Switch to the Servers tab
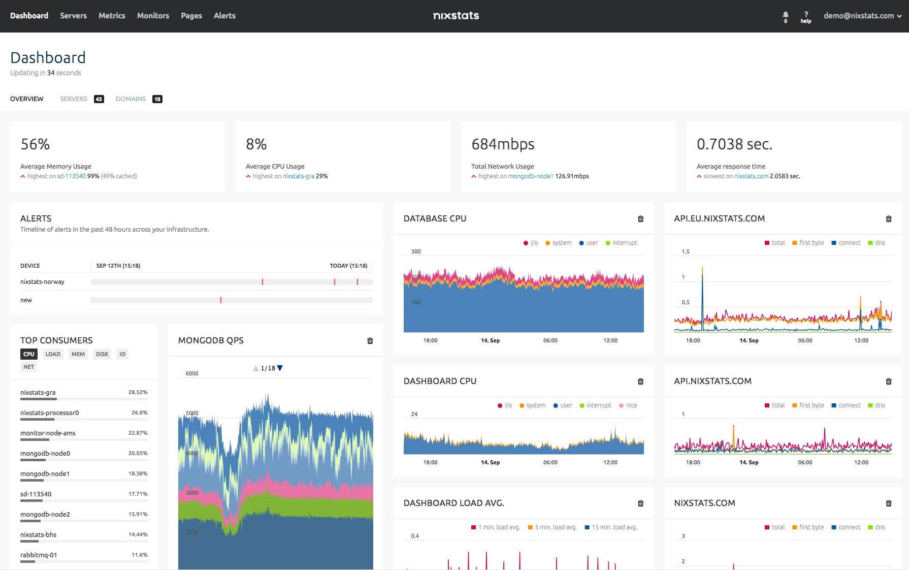The height and width of the screenshot is (570, 909). pos(74,99)
